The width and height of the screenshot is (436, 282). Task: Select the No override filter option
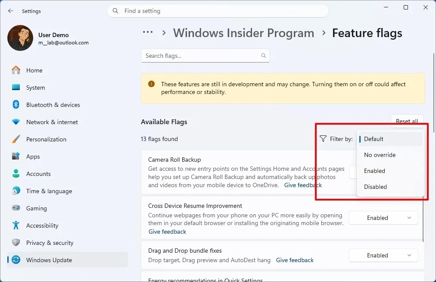390,155
